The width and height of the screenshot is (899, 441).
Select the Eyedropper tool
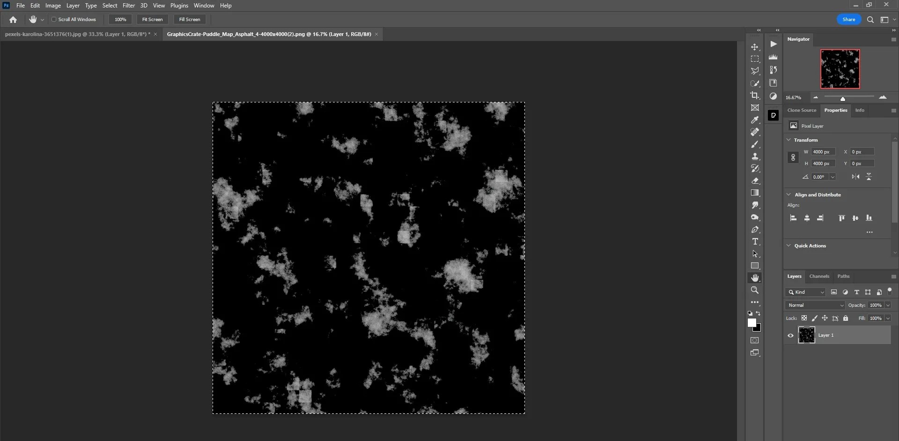(x=755, y=120)
